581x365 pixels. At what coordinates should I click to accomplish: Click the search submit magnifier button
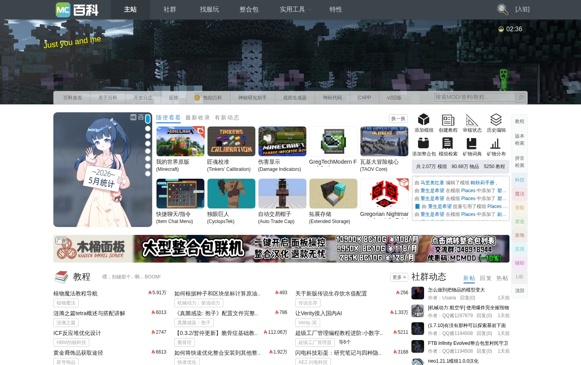pyautogui.click(x=521, y=97)
